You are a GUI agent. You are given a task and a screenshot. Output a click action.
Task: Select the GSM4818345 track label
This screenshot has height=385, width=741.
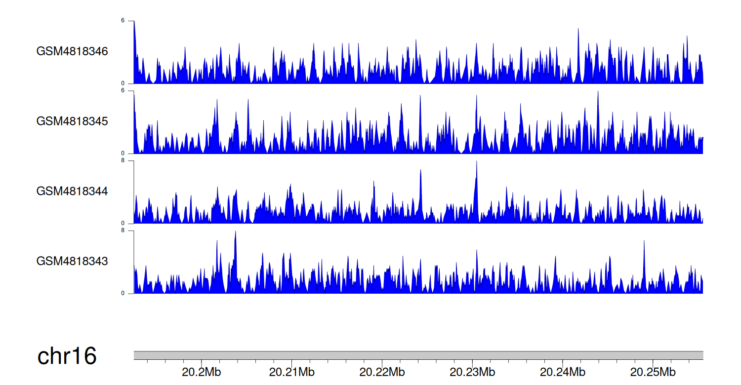click(72, 121)
